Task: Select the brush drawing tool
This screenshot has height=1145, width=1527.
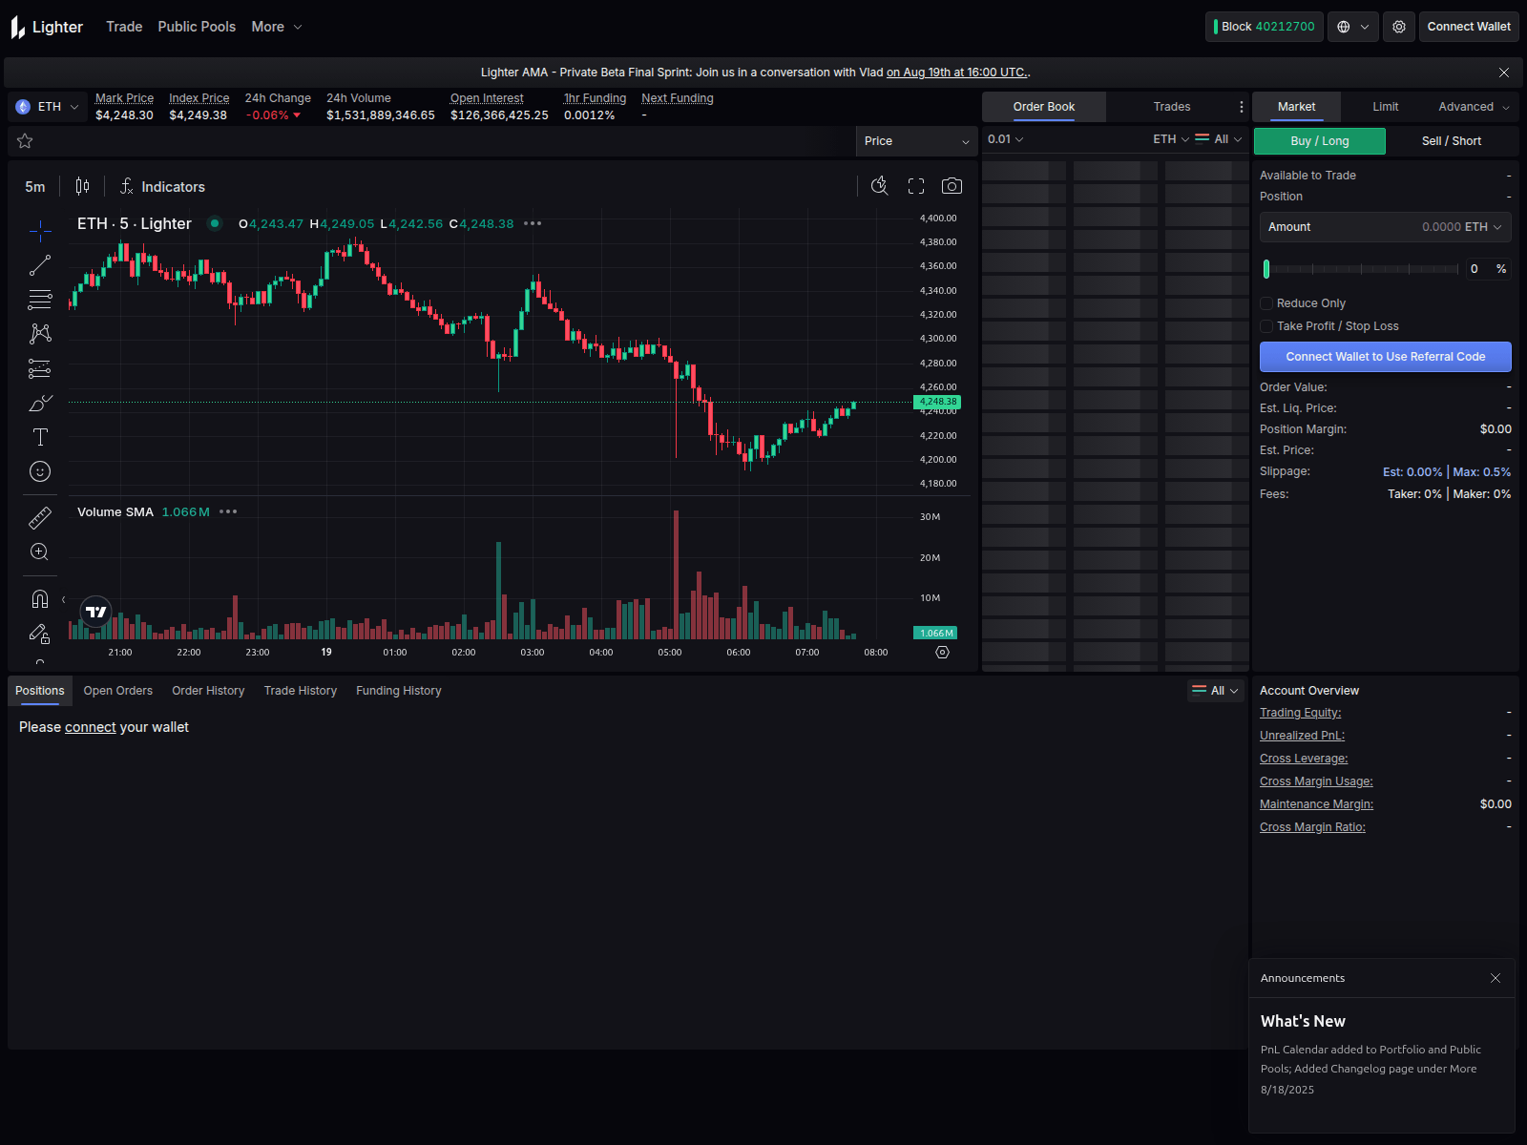Action: coord(40,403)
